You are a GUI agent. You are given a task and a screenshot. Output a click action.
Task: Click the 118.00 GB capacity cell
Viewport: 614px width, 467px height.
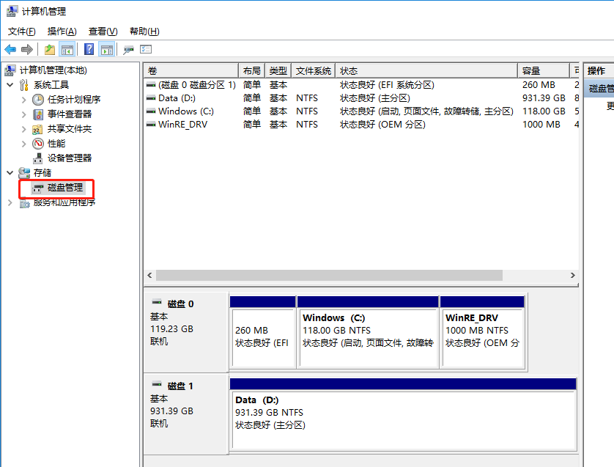click(x=544, y=111)
